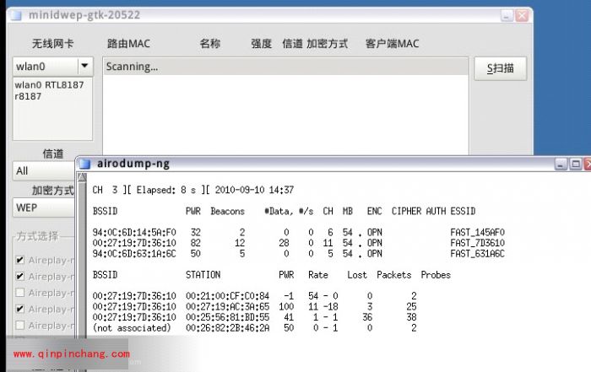Minimize the minidwep-gtk window
The height and width of the screenshot is (372, 591).
pos(507,16)
